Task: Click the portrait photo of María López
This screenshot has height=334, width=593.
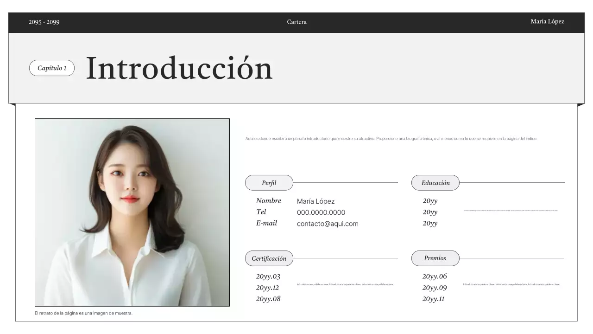Action: (132, 212)
